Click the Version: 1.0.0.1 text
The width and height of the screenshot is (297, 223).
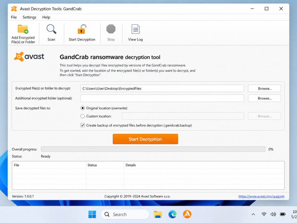[x=23, y=196]
